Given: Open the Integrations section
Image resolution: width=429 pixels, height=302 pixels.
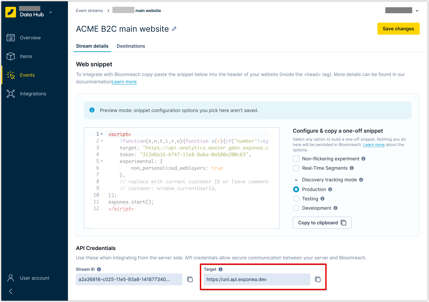Looking at the screenshot, I should click(x=33, y=94).
